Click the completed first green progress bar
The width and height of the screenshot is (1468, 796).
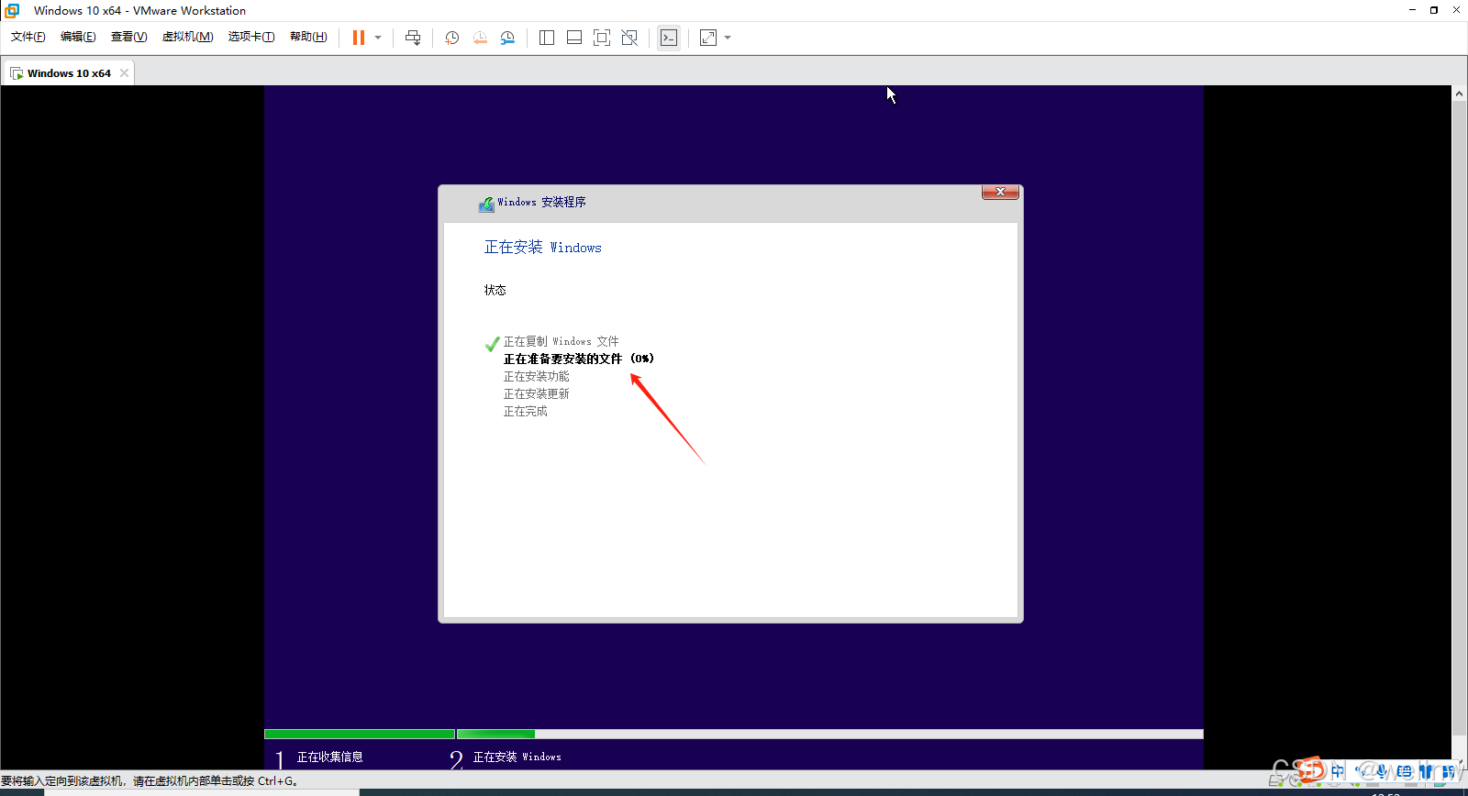point(360,734)
